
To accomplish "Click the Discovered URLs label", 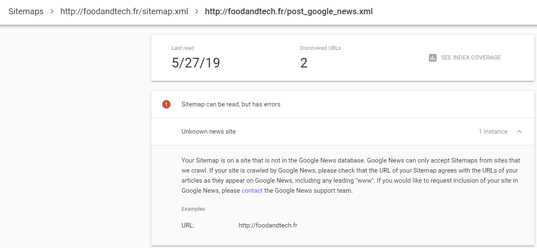I will tap(321, 48).
